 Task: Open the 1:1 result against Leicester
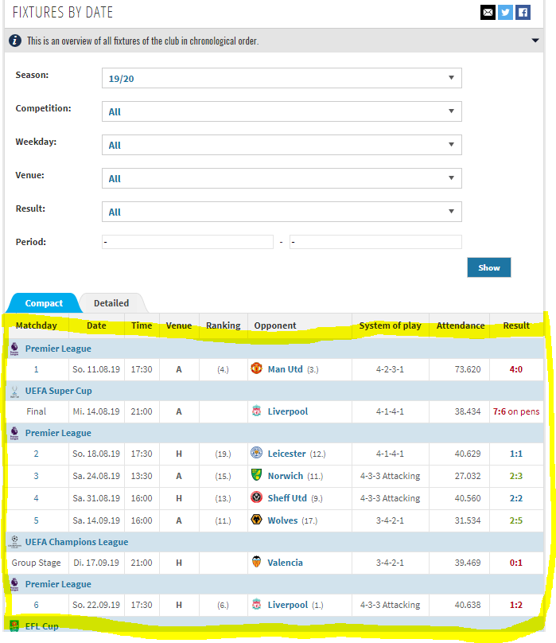tap(515, 454)
